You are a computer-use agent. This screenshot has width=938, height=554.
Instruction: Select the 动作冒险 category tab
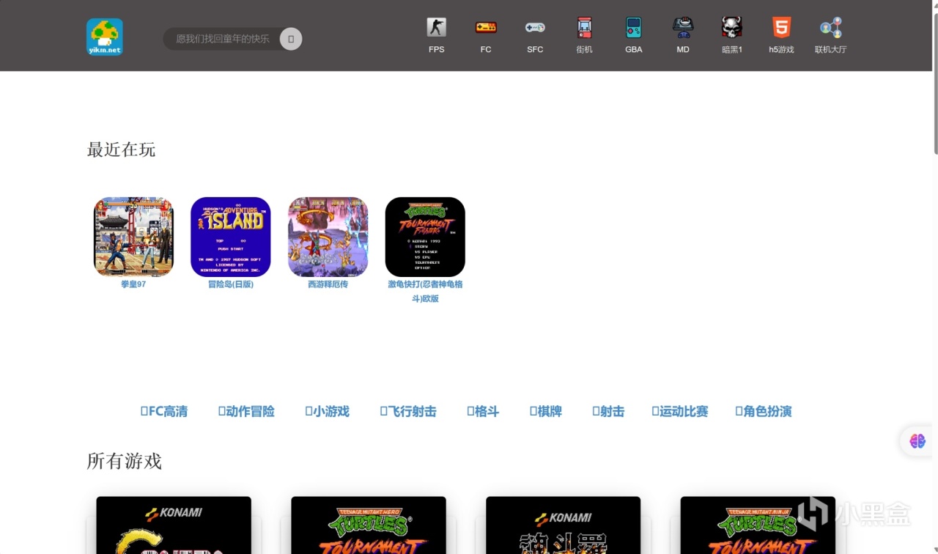click(x=246, y=412)
